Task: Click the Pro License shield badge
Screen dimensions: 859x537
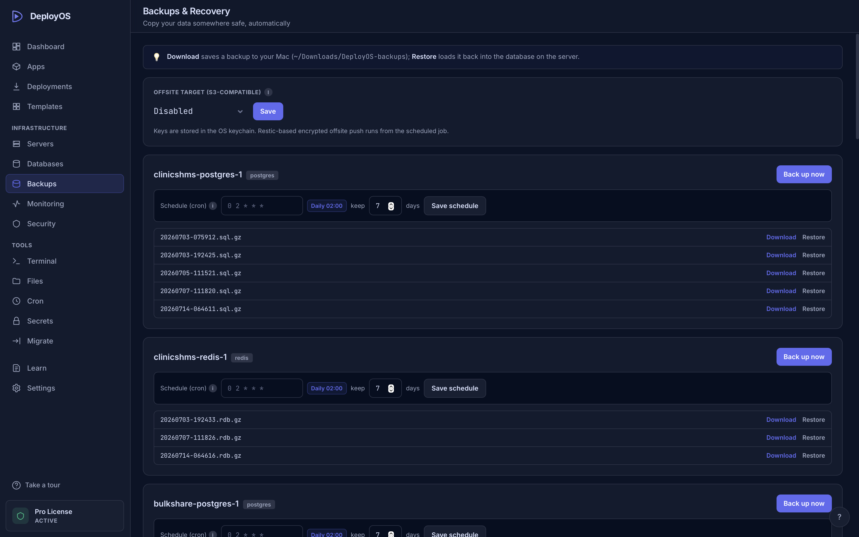Action: coord(20,516)
